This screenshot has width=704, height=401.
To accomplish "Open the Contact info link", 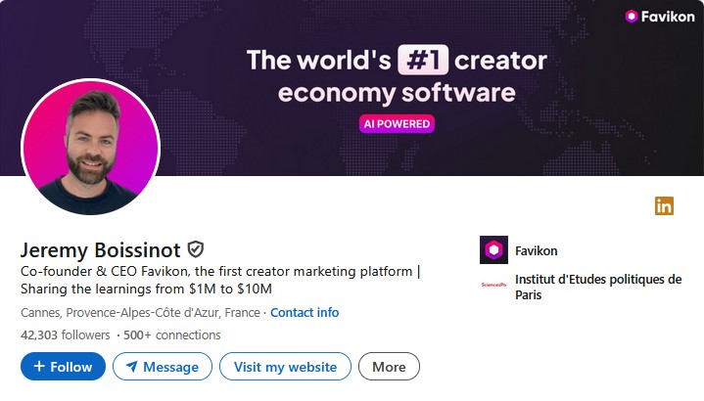I will coord(305,313).
